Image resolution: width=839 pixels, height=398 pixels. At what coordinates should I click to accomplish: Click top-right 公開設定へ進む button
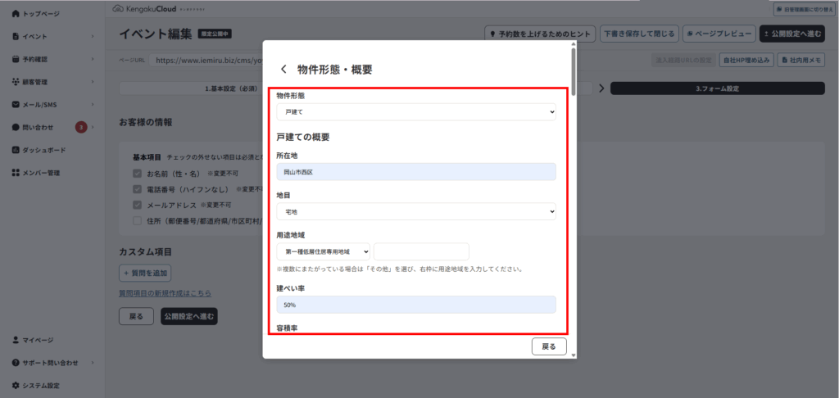point(792,34)
